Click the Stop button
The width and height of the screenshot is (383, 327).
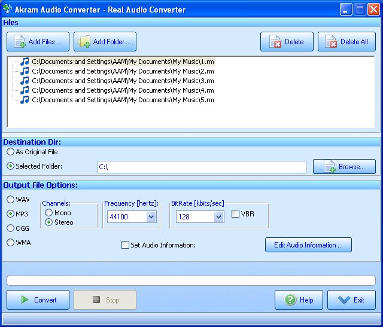tap(105, 300)
